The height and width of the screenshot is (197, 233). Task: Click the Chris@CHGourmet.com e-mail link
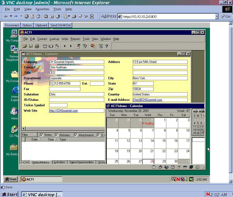click(147, 100)
